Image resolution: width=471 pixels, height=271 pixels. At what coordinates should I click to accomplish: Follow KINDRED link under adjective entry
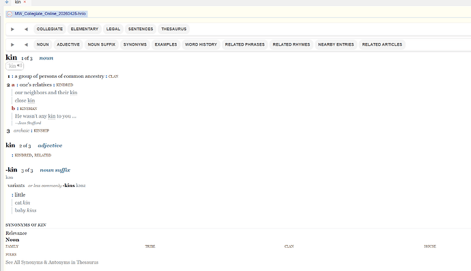coord(23,156)
